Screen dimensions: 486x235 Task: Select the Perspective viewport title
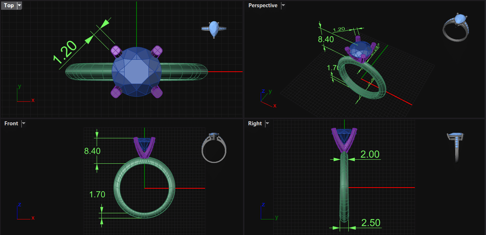263,5
